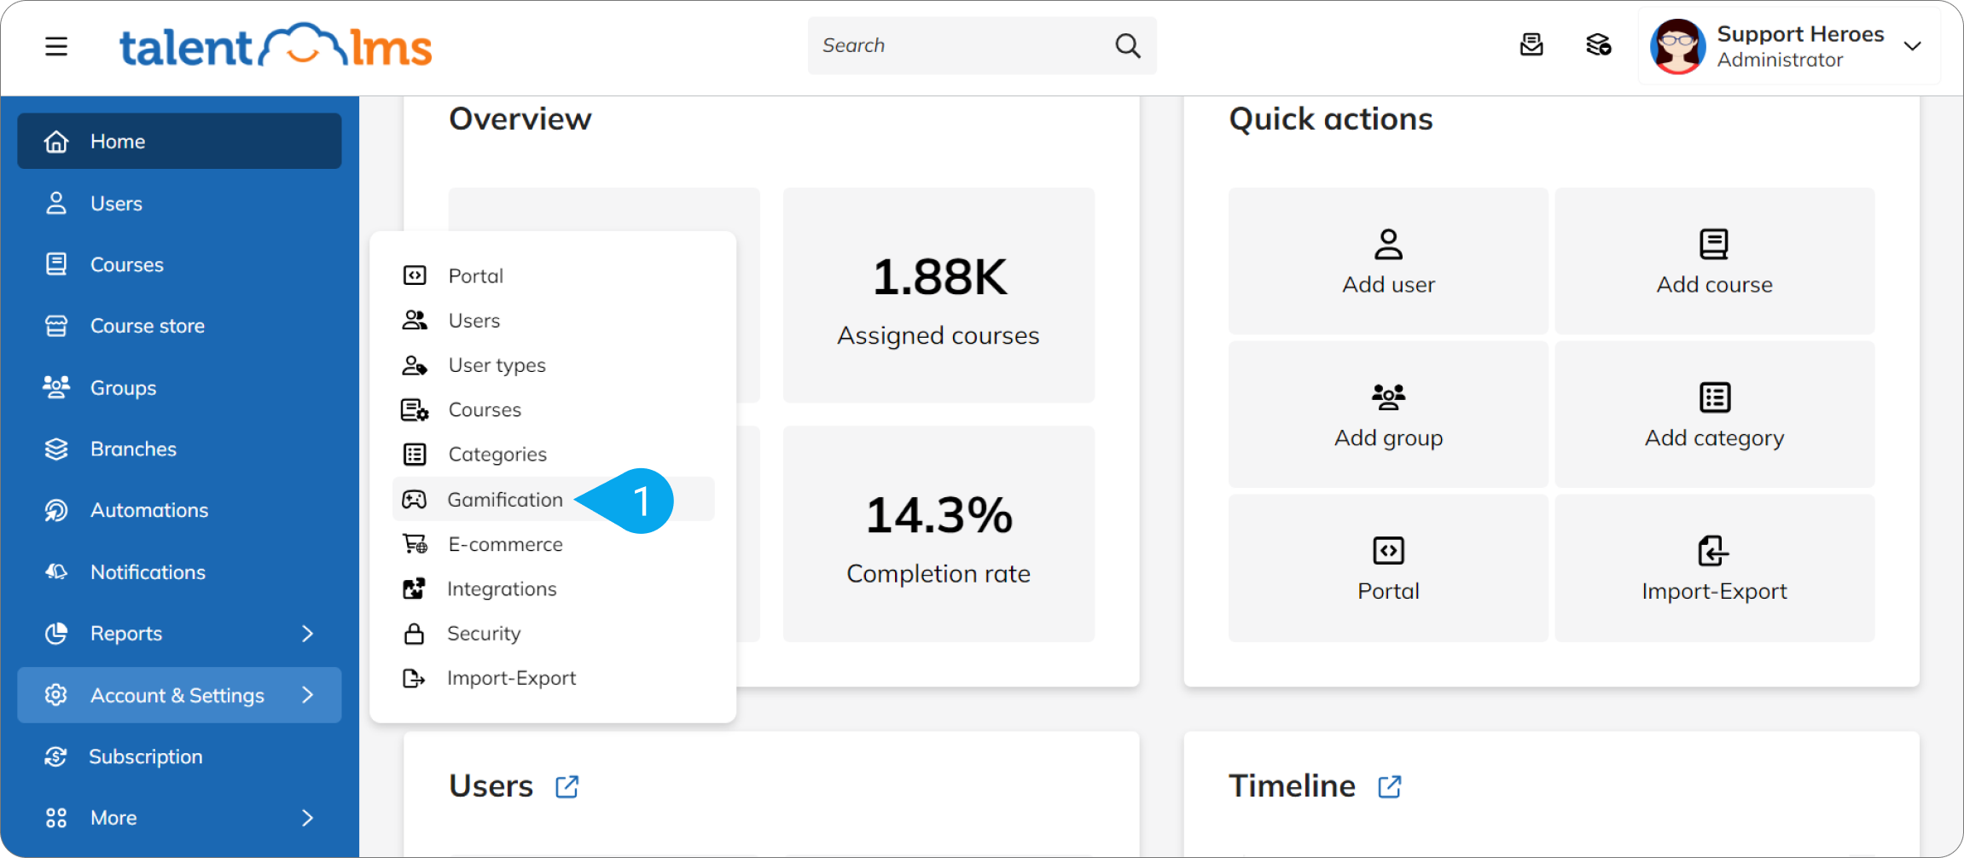The image size is (1964, 858).
Task: Click the 1.88K Assigned courses card
Action: click(x=938, y=295)
